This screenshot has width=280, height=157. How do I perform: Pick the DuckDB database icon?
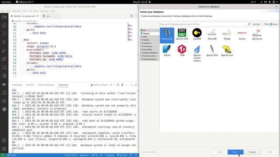(x=197, y=34)
